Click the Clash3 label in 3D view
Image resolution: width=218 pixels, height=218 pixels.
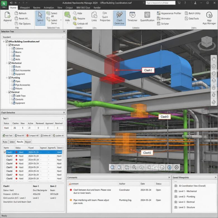[164, 117]
